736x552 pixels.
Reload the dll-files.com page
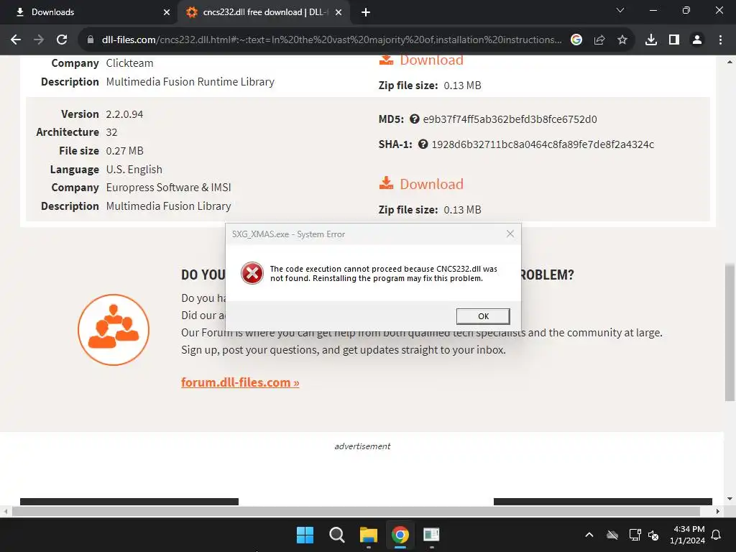coord(62,40)
